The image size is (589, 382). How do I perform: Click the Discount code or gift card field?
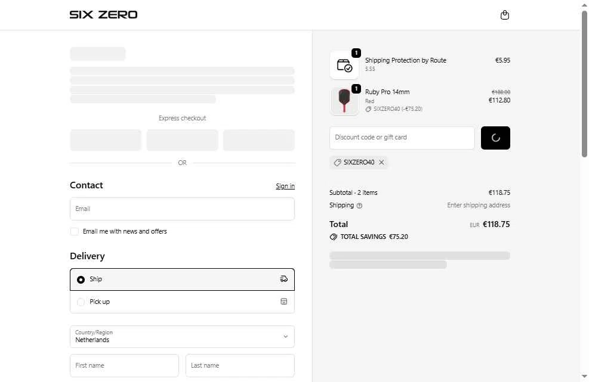tap(402, 138)
